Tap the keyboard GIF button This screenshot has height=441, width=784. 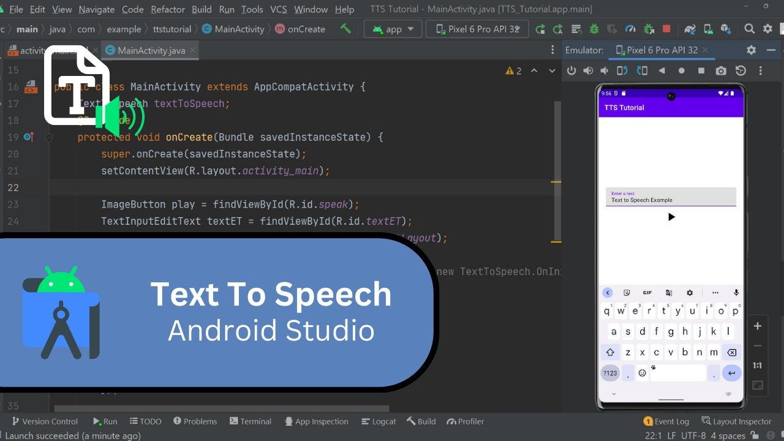[x=647, y=293]
